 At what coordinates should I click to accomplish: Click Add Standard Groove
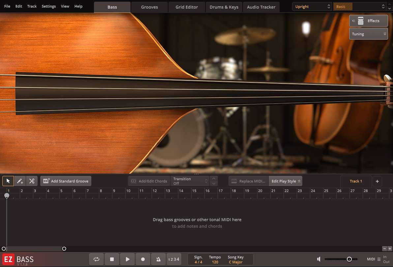(66, 181)
